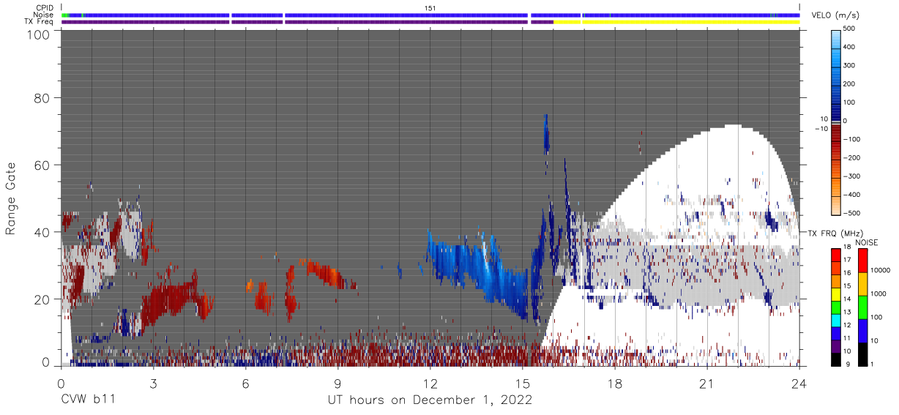Click the 6 tick on UT hours axis
899x415 pixels.
245,383
